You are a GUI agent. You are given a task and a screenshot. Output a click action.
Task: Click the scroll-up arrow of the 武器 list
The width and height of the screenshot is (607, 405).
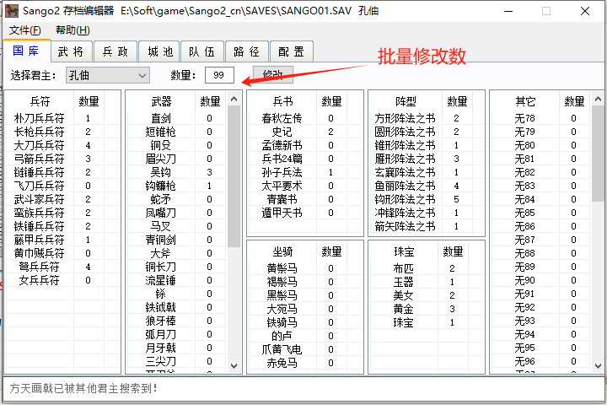(x=234, y=99)
